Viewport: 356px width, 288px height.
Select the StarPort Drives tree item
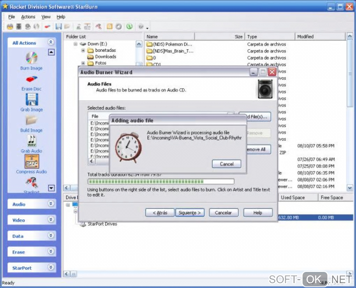pyautogui.click(x=102, y=224)
